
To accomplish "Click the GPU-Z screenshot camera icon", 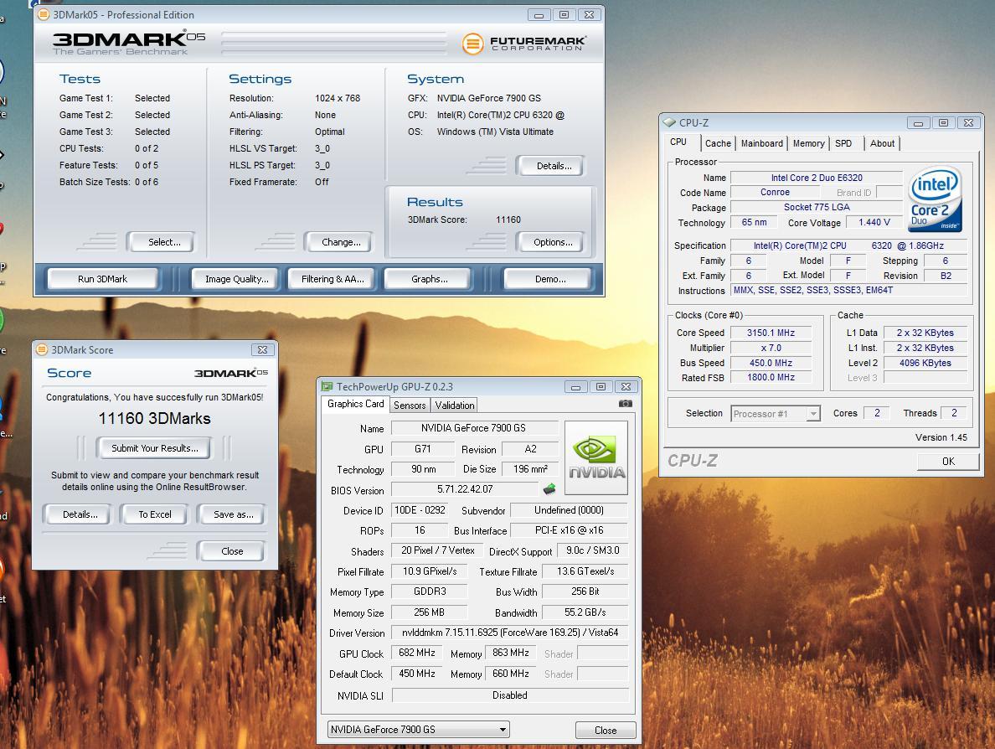I will (625, 404).
